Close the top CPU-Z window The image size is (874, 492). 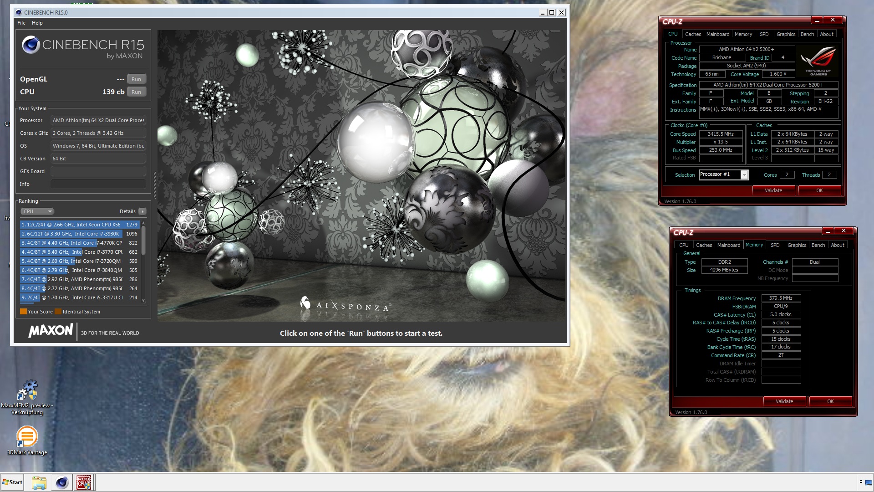(833, 20)
